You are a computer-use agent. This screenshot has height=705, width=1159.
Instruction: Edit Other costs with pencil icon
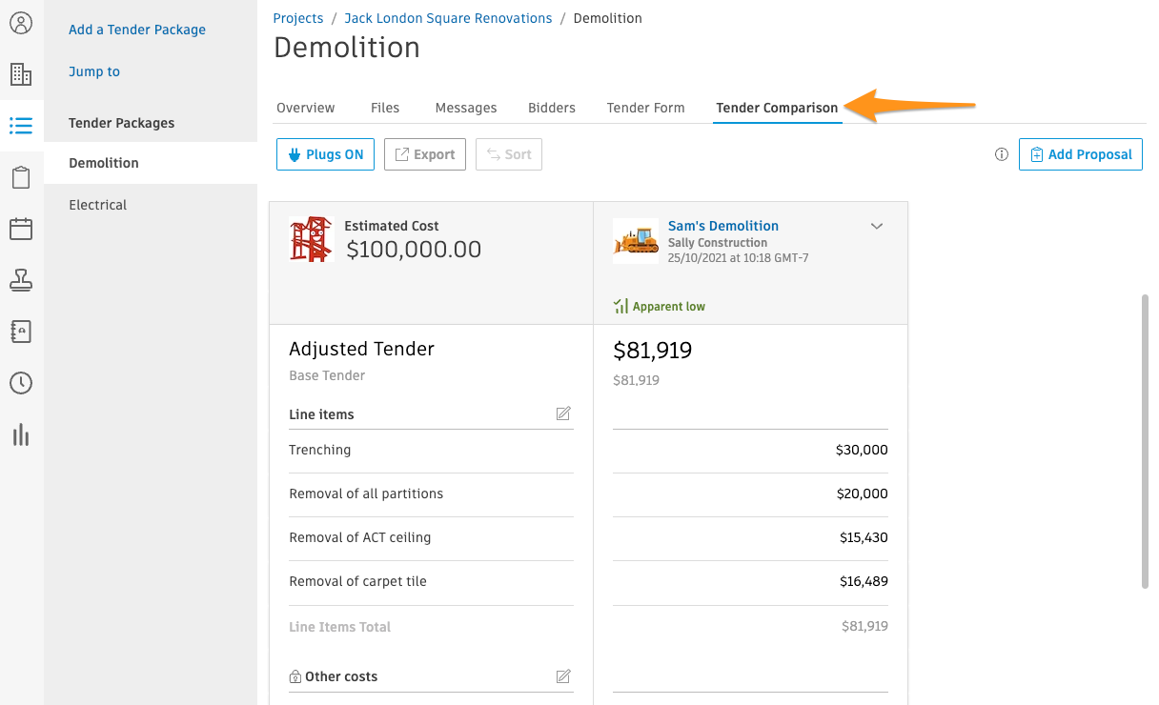[563, 676]
